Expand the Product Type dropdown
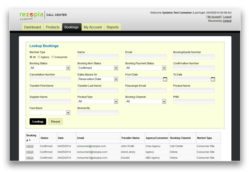Image resolution: width=249 pixels, height=172 pixels. pyautogui.click(x=98, y=102)
